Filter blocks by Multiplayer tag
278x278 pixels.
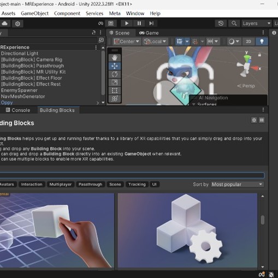[x=61, y=184]
